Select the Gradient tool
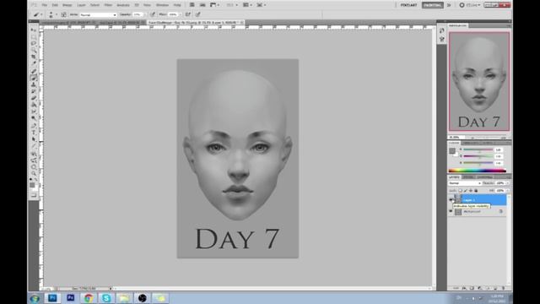Image resolution: width=540 pixels, height=304 pixels. [34, 105]
